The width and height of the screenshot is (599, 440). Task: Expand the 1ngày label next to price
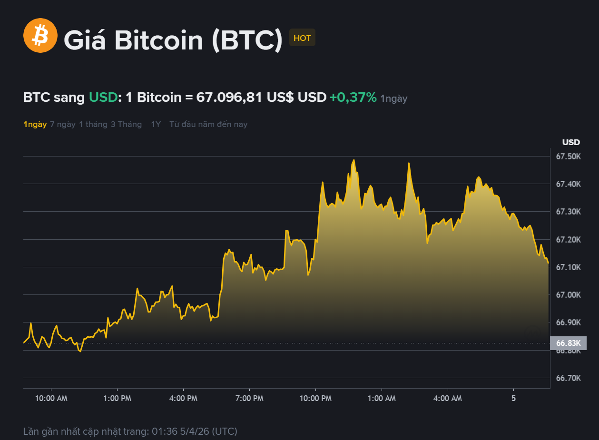[x=393, y=98]
